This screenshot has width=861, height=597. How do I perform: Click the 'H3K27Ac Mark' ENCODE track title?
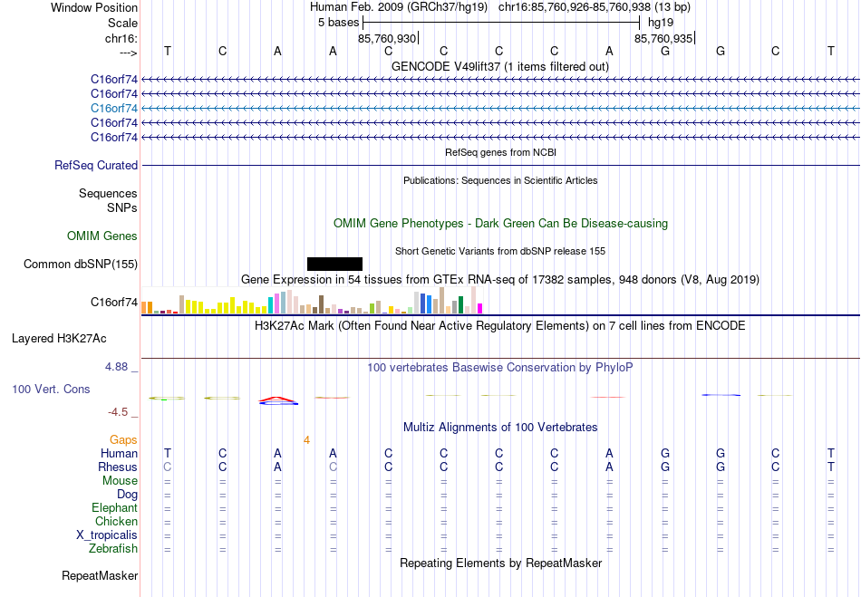tap(499, 326)
